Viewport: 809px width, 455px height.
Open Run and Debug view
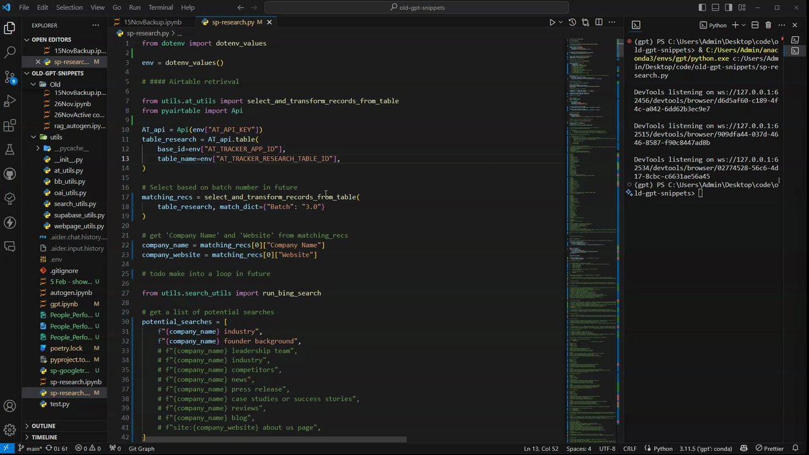coord(9,101)
